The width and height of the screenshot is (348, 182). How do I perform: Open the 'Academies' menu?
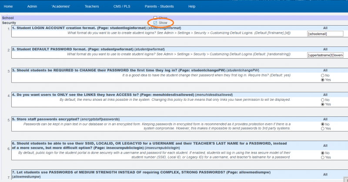click(60, 7)
